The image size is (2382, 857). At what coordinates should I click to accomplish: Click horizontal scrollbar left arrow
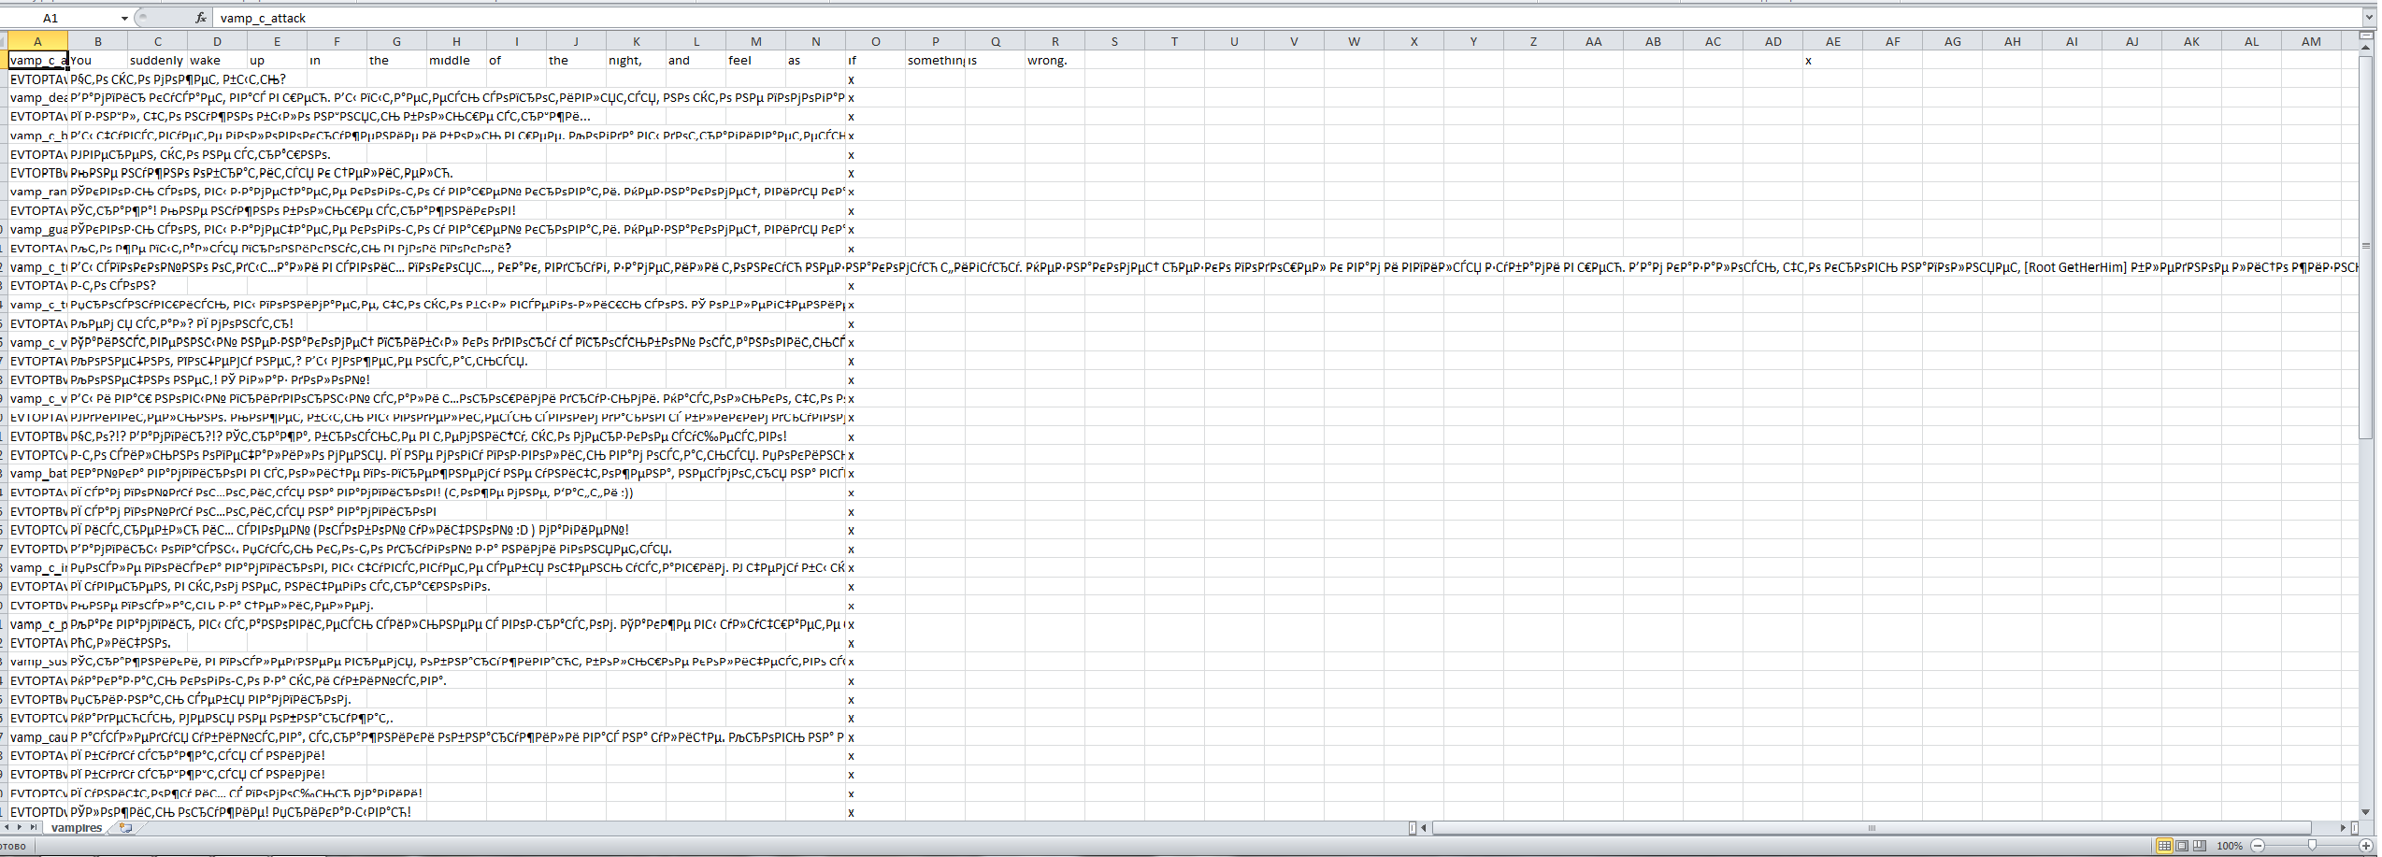tap(1424, 828)
